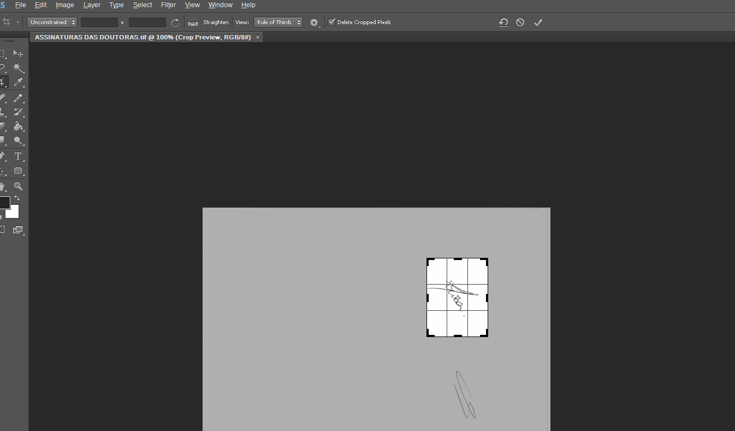Open Rule of Thirds overlay dropdown
This screenshot has height=431, width=735.
[278, 22]
